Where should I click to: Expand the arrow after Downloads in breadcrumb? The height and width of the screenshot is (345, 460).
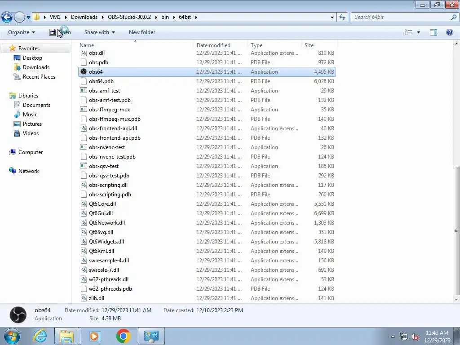pos(103,17)
